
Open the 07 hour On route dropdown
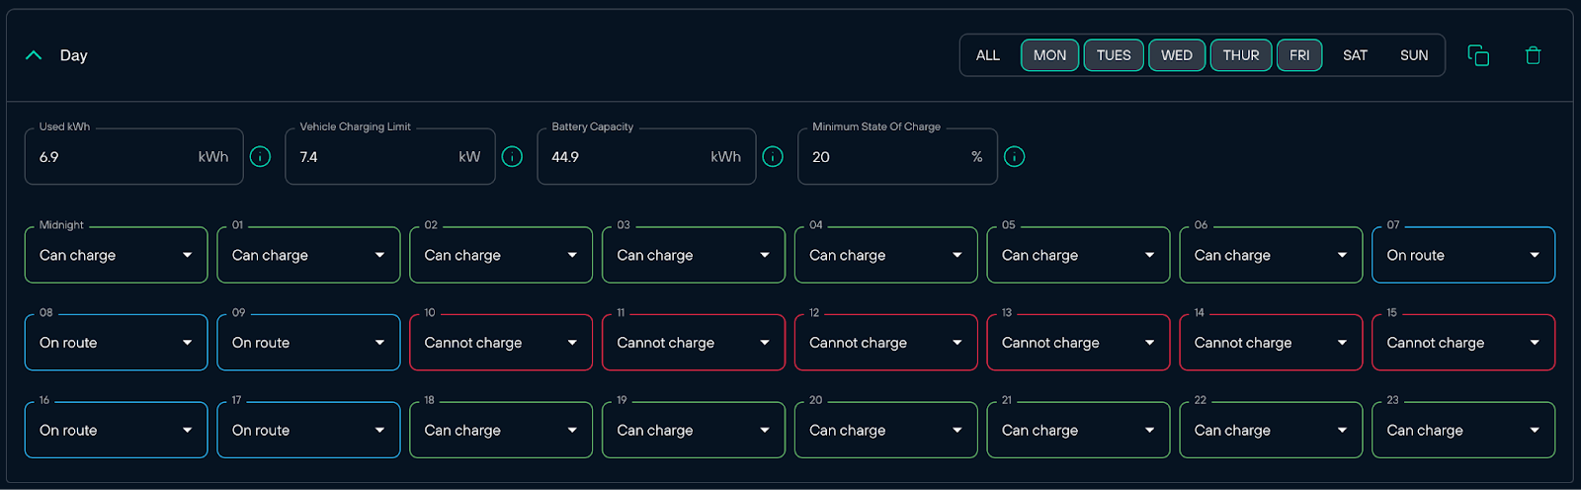click(x=1463, y=255)
